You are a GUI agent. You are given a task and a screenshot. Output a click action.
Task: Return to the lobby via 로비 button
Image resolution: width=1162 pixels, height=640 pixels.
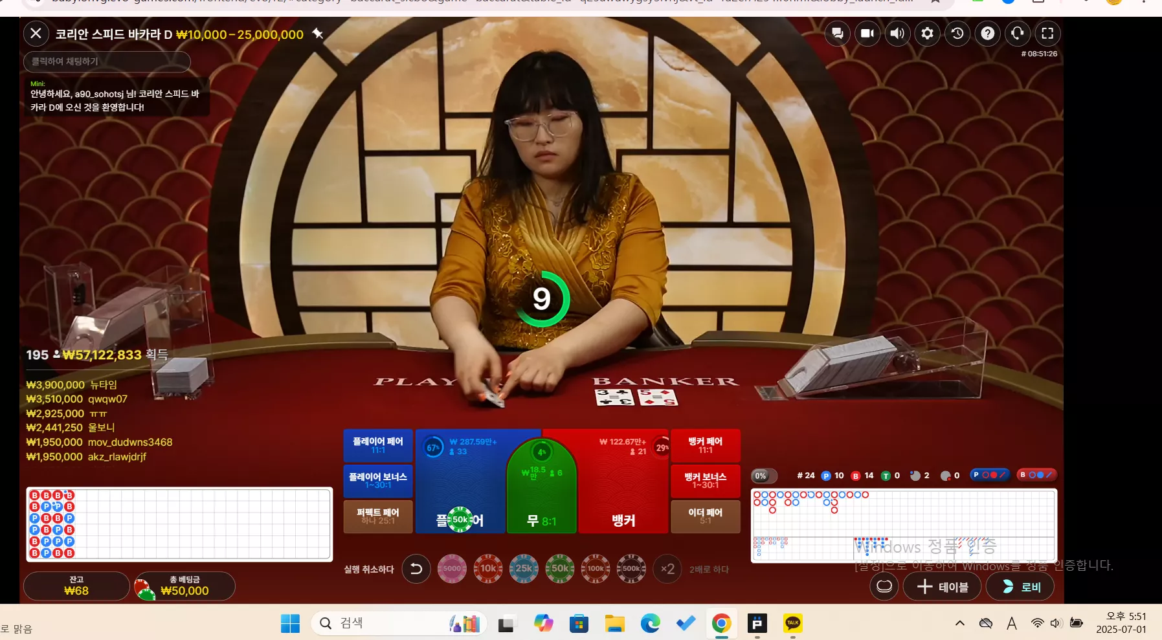pyautogui.click(x=1020, y=586)
